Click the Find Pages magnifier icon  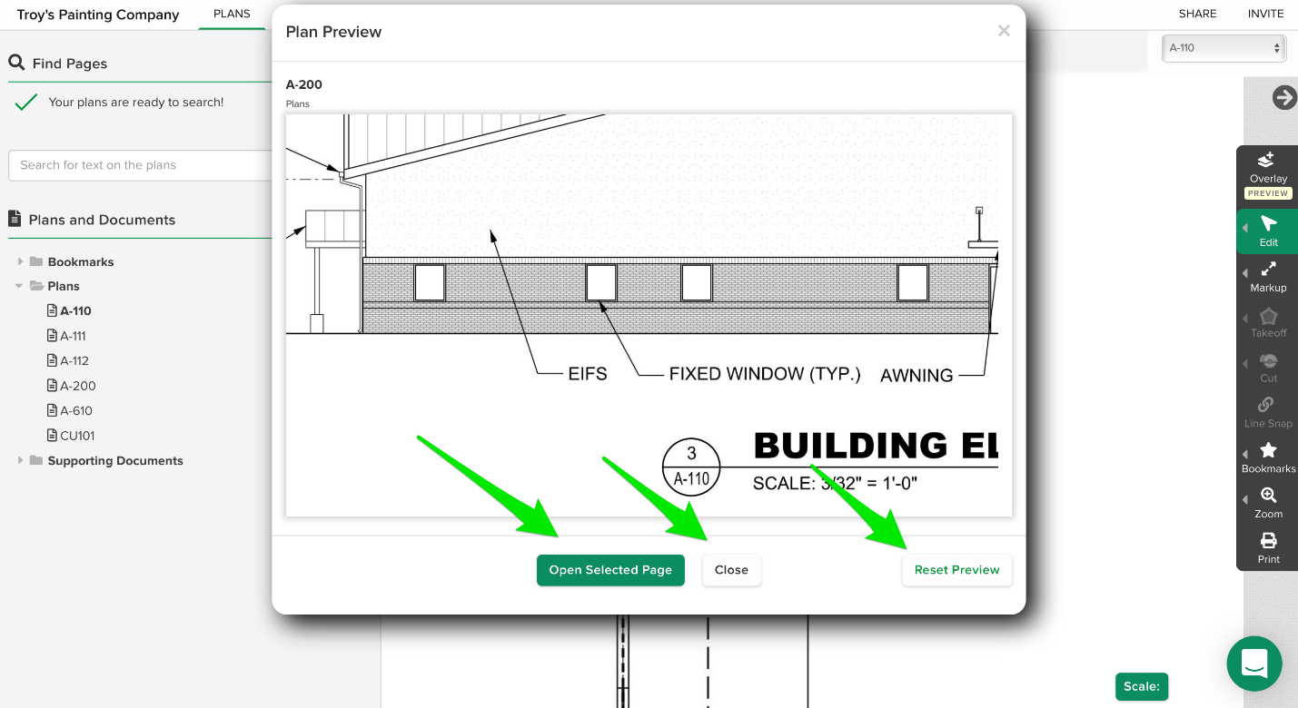pyautogui.click(x=16, y=63)
